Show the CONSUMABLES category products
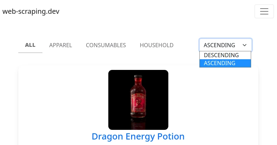Screen dimensions: 277x145 click(x=106, y=45)
